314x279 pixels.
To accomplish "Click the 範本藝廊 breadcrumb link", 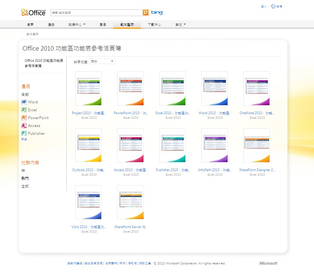I will pyautogui.click(x=33, y=34).
